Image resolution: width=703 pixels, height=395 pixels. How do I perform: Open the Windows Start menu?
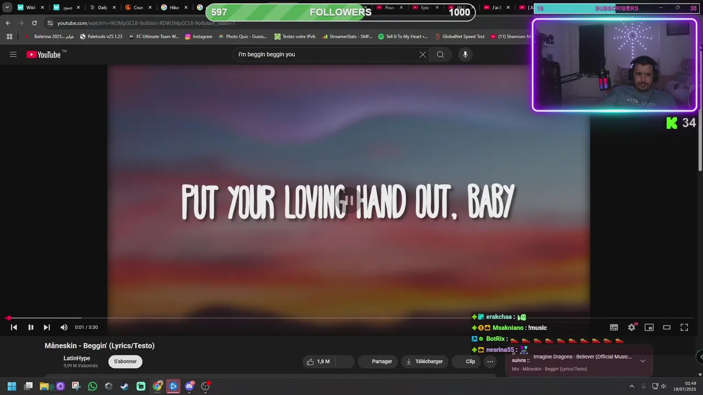(12, 386)
